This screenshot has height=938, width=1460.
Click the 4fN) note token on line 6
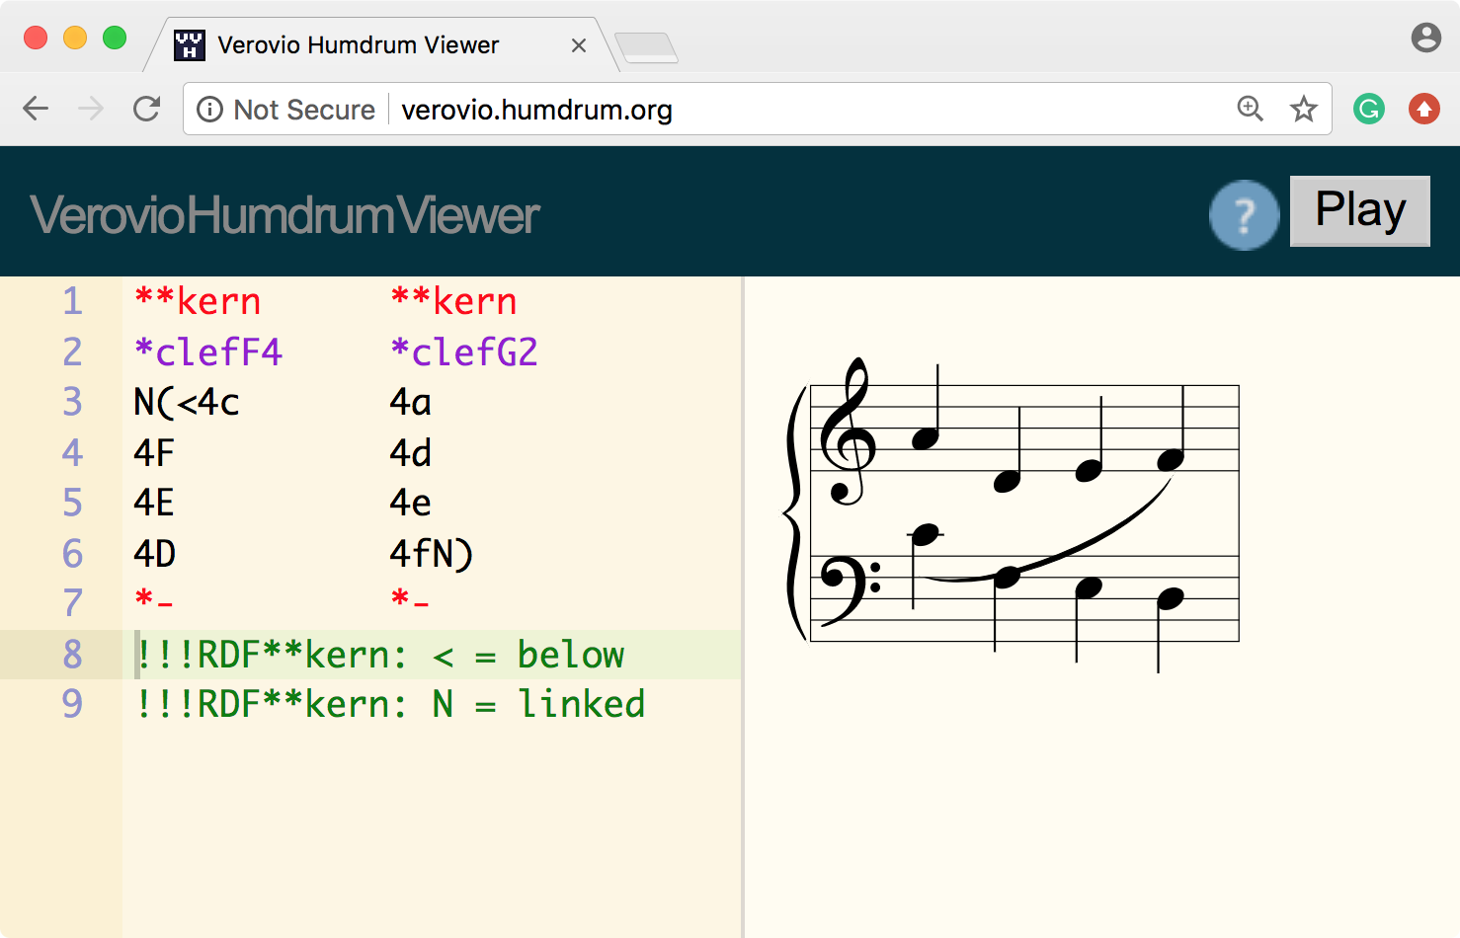(432, 554)
